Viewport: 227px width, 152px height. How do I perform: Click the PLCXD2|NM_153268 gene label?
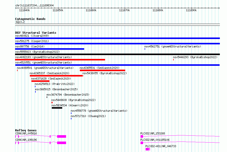pos(153,133)
